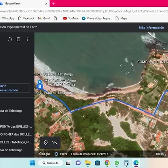Click the COMPLEJO PONTA map label
This screenshot has height=168, width=168.
point(152,62)
